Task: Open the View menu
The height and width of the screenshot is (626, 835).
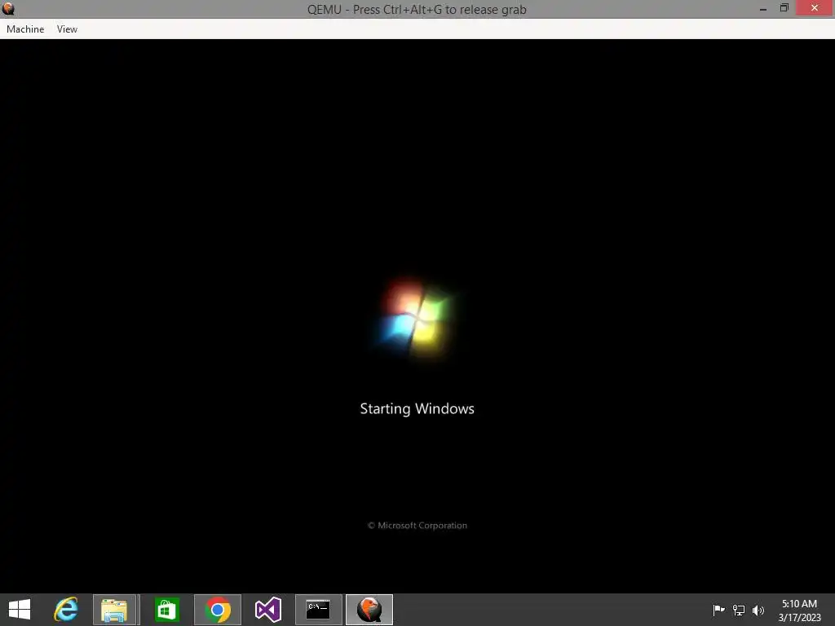Action: point(67,29)
